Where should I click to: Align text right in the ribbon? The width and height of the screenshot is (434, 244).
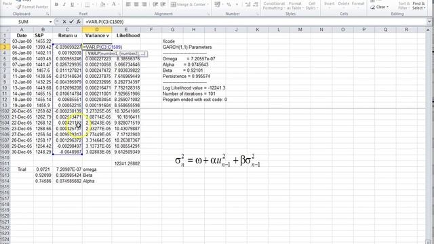click(144, 5)
